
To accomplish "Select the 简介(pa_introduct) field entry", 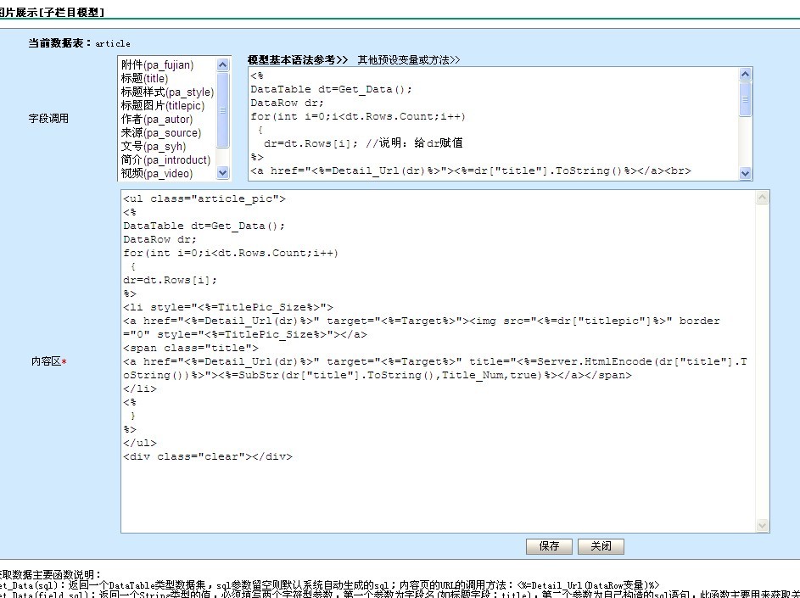I will (165, 160).
